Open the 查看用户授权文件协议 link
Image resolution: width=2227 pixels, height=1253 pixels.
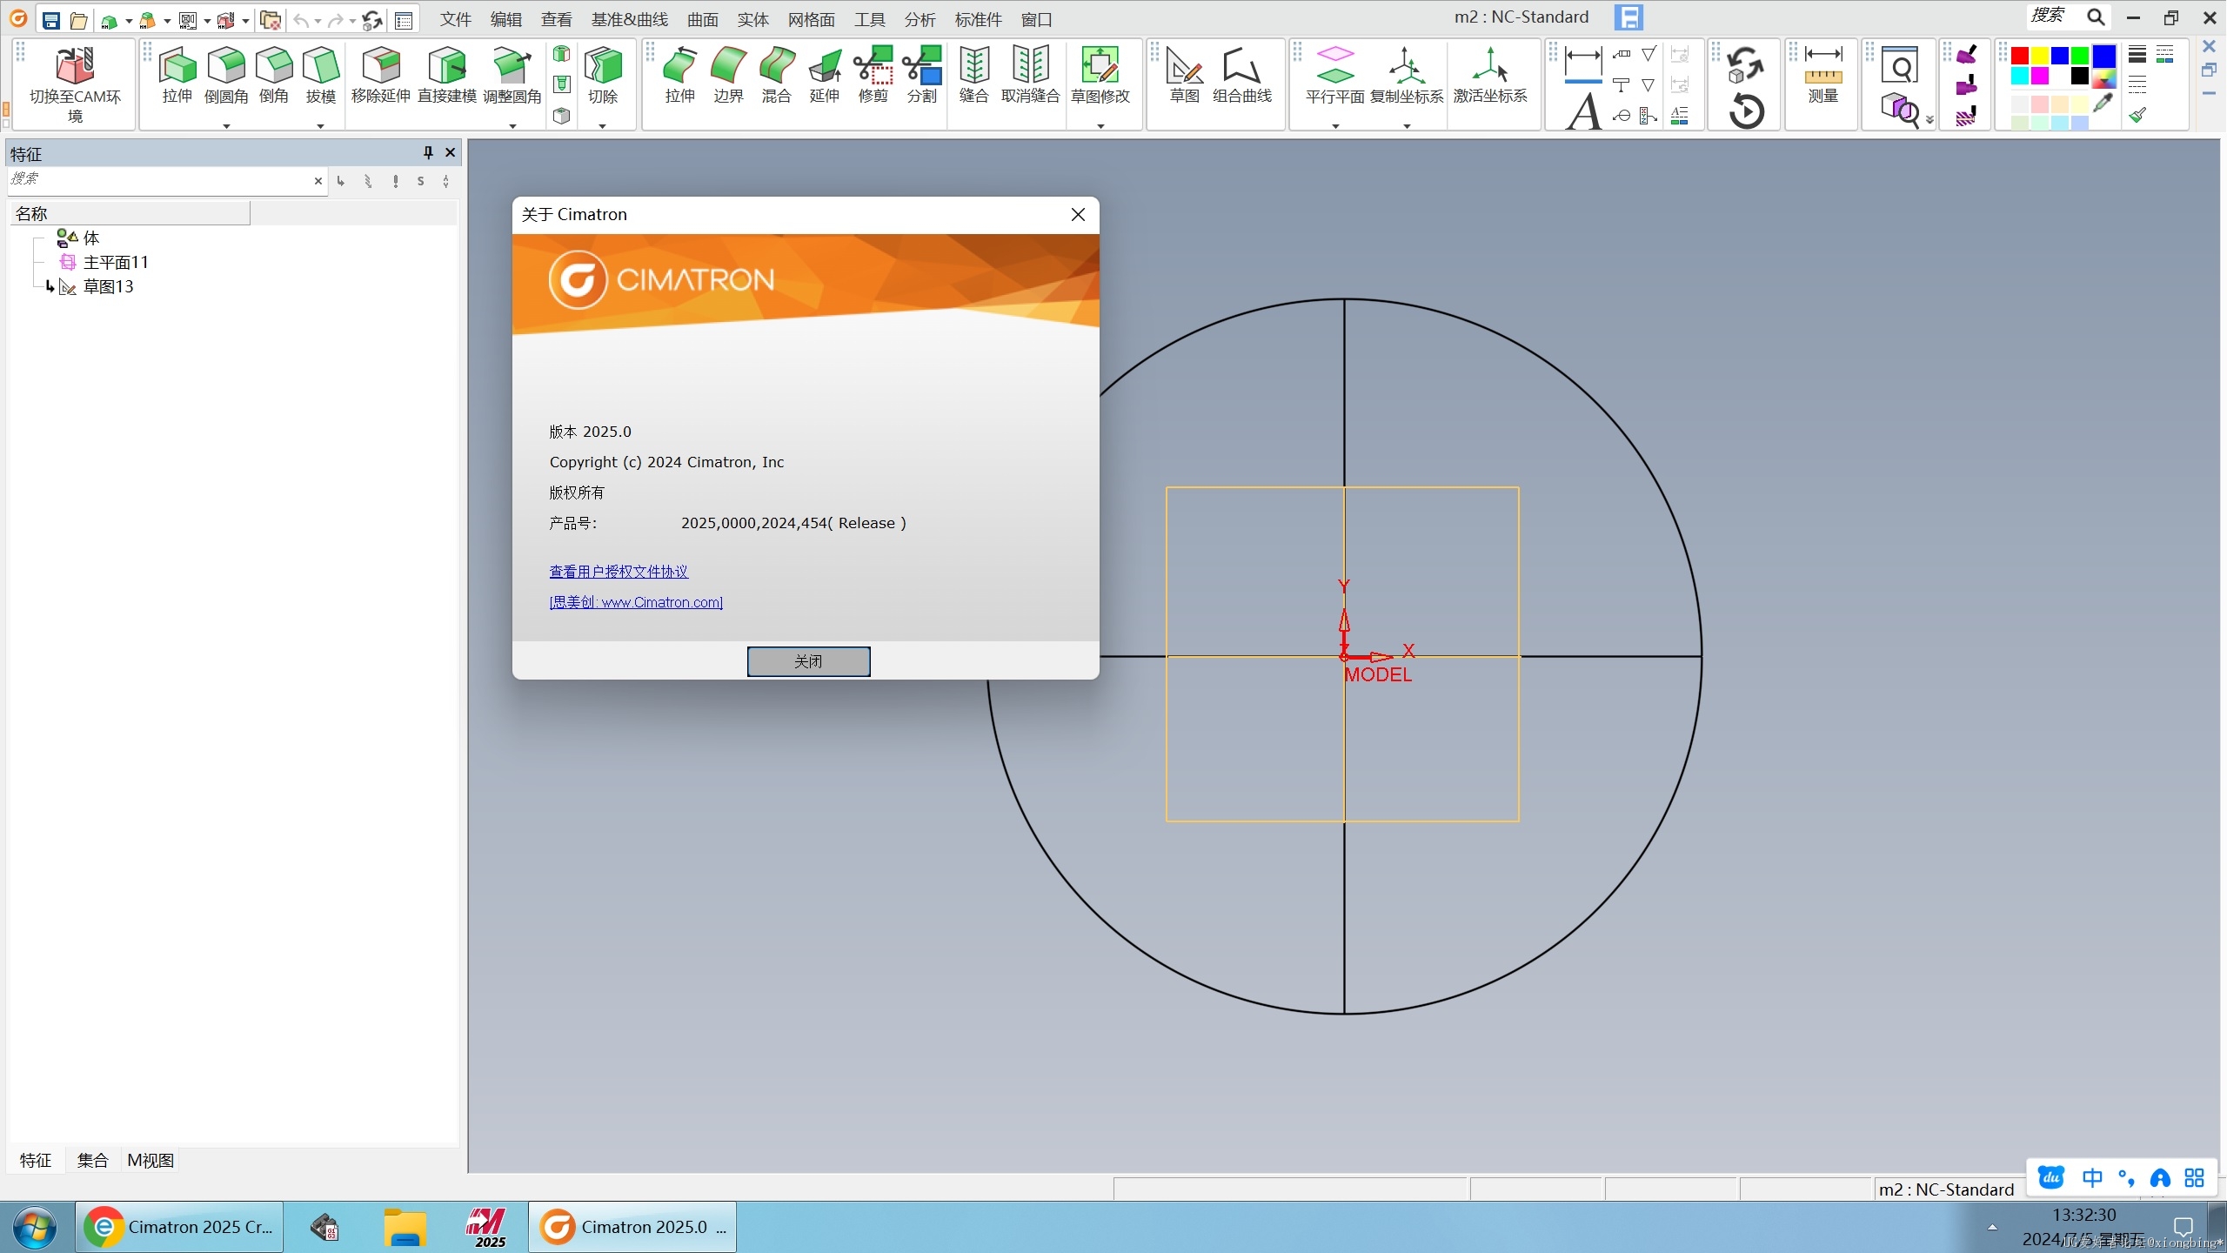coord(619,572)
